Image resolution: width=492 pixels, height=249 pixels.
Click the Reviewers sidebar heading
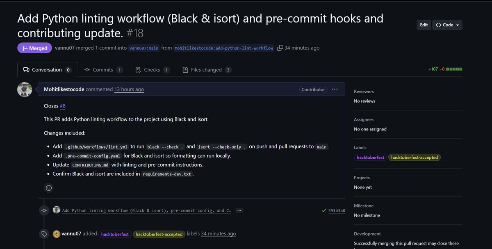point(364,91)
